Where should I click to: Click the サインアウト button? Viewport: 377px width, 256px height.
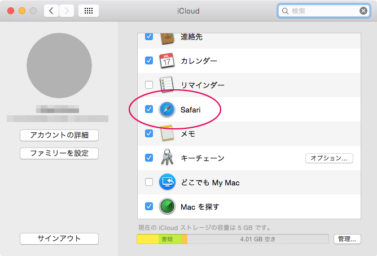pos(59,238)
